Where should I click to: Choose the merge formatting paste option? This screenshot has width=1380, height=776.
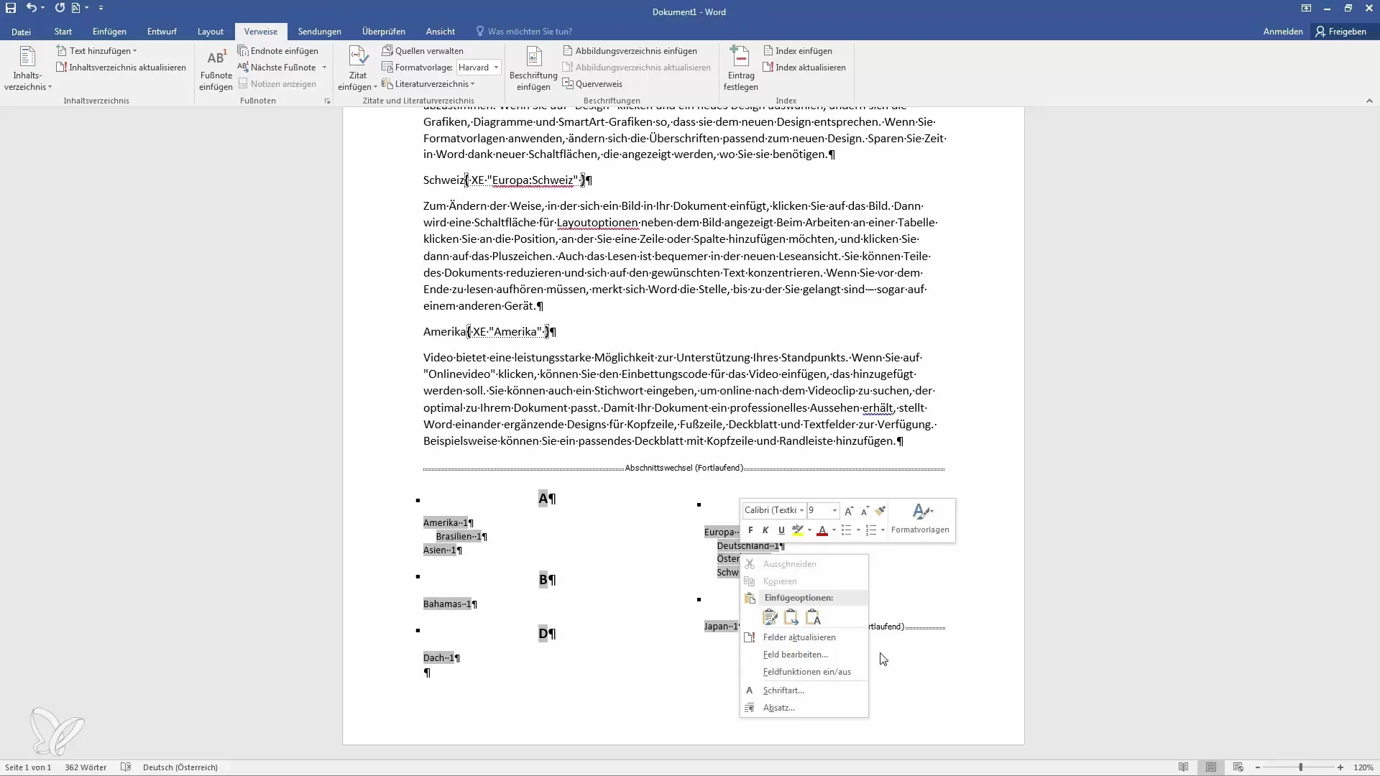point(791,617)
